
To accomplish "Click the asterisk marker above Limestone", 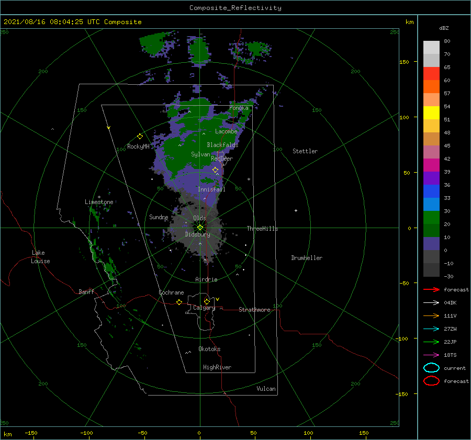I will point(99,197).
